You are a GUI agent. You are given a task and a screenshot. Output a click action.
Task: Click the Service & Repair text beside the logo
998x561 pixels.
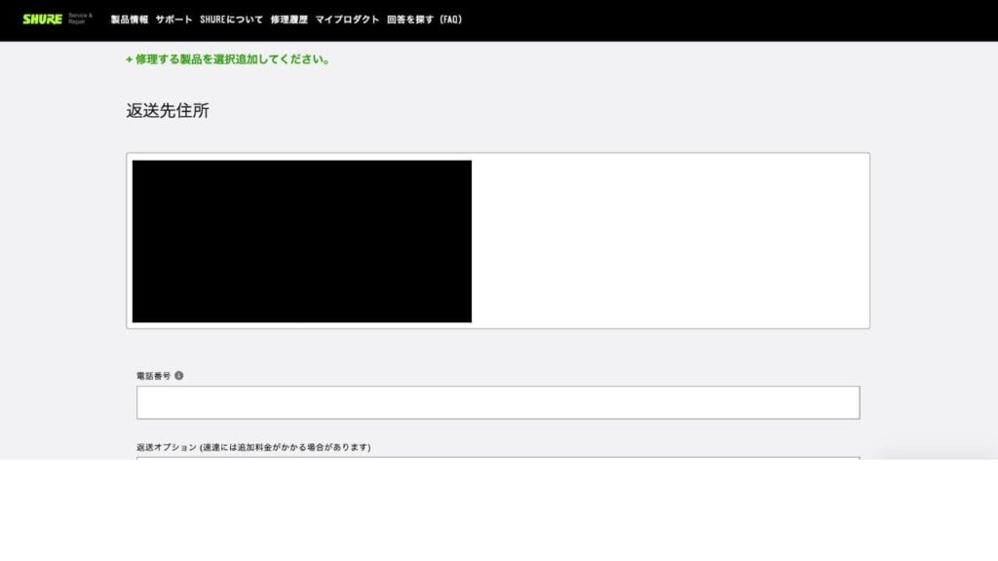[81, 19]
